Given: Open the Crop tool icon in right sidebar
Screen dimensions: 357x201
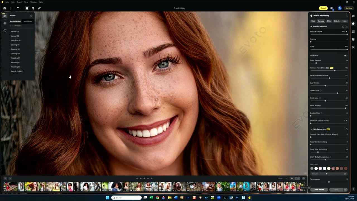Looking at the screenshot, I should pyautogui.click(x=353, y=47).
